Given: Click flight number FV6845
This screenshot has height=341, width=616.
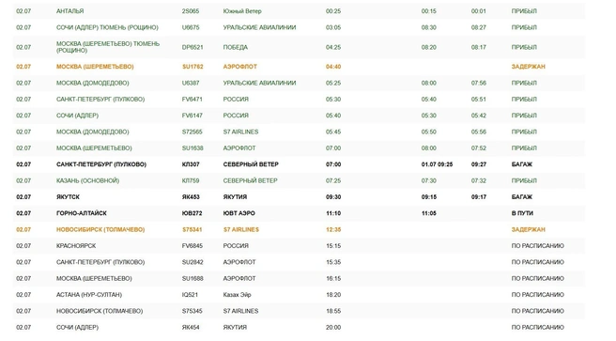Looking at the screenshot, I should [x=192, y=246].
